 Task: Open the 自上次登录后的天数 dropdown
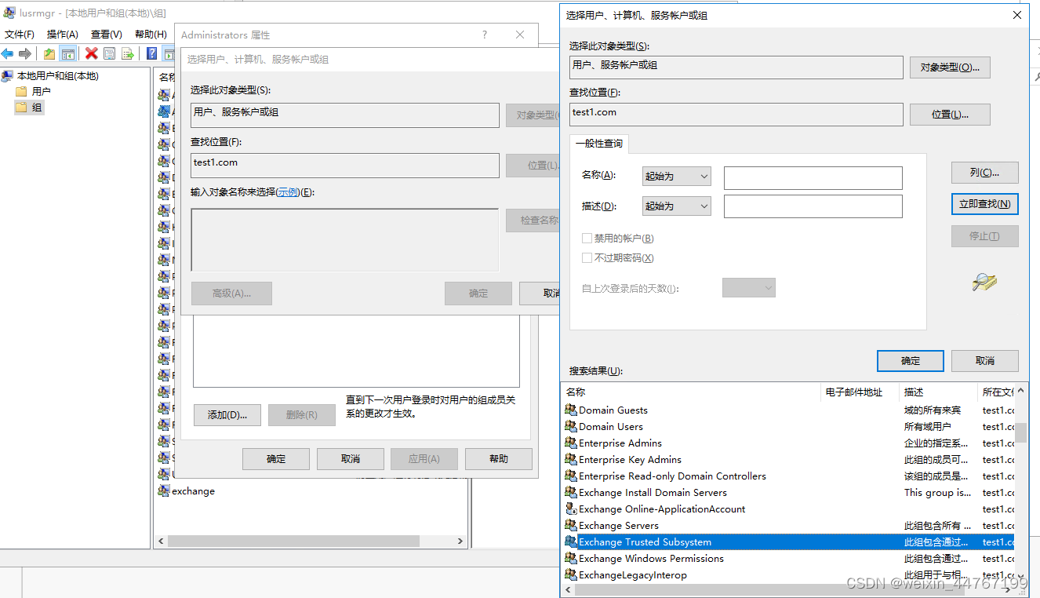(x=749, y=288)
